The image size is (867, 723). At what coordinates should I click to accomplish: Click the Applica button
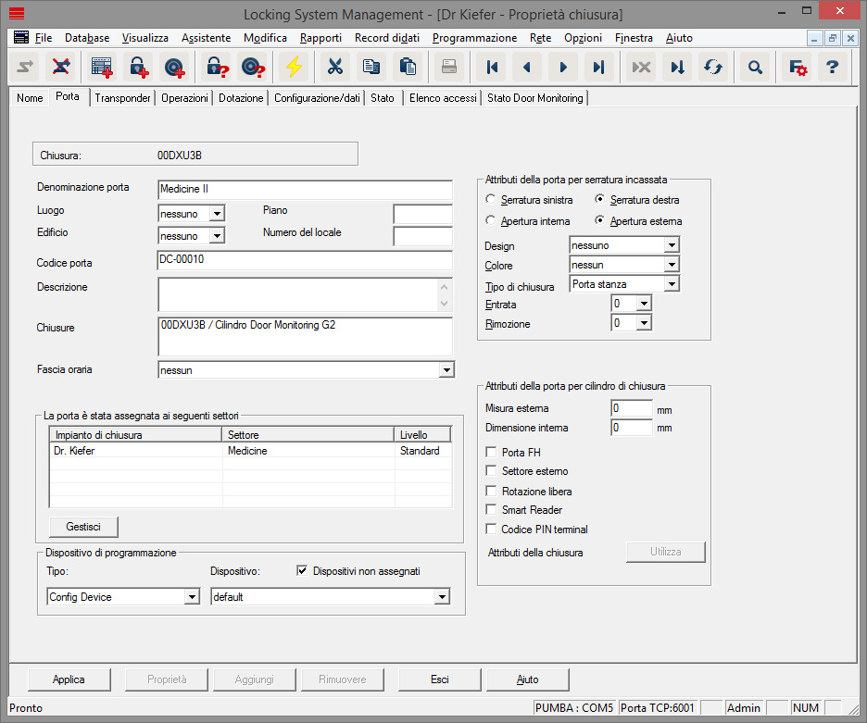tap(69, 679)
